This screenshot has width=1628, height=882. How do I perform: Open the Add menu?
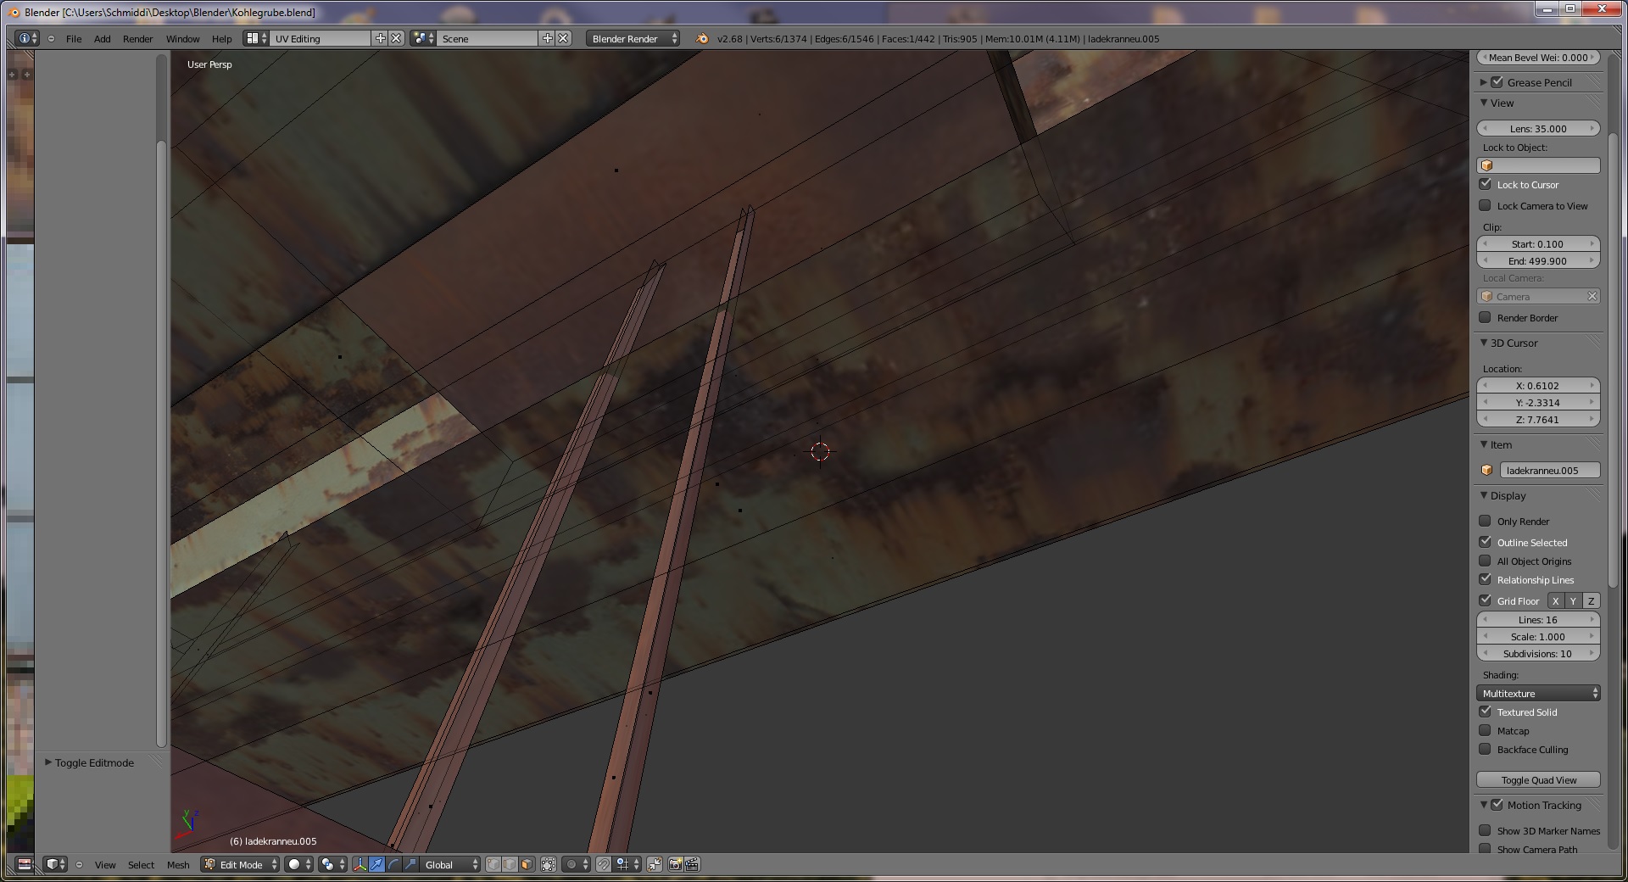click(x=102, y=38)
